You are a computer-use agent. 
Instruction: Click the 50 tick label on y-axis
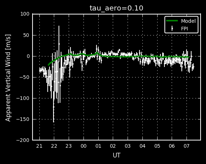coord(26,35)
